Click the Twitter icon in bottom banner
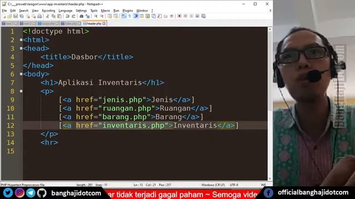This screenshot has width=355, height=199. point(8,193)
